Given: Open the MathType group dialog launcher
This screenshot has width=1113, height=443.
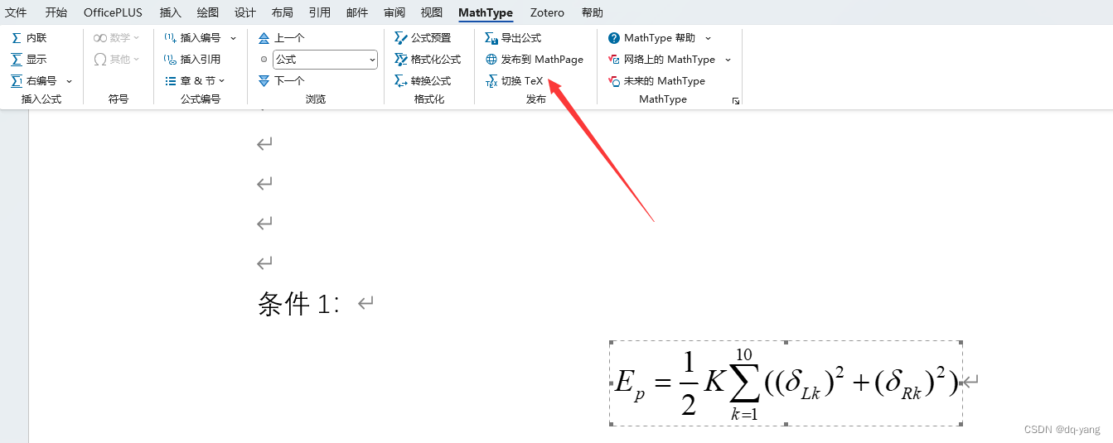Looking at the screenshot, I should point(735,101).
